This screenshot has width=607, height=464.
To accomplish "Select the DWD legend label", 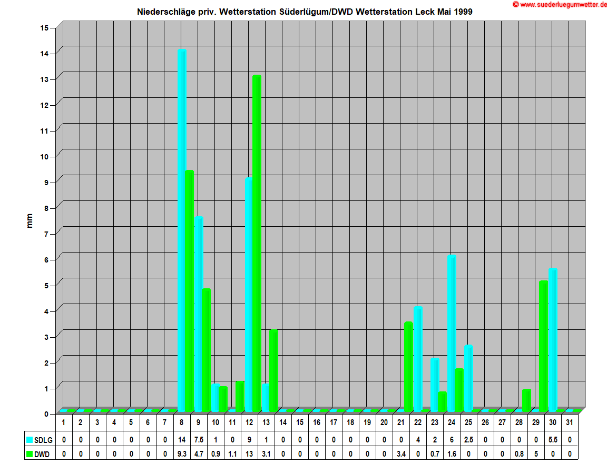I will click(42, 453).
